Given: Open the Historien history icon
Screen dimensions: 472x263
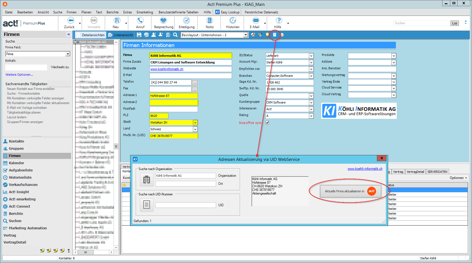Looking at the screenshot, I should pos(233,20).
